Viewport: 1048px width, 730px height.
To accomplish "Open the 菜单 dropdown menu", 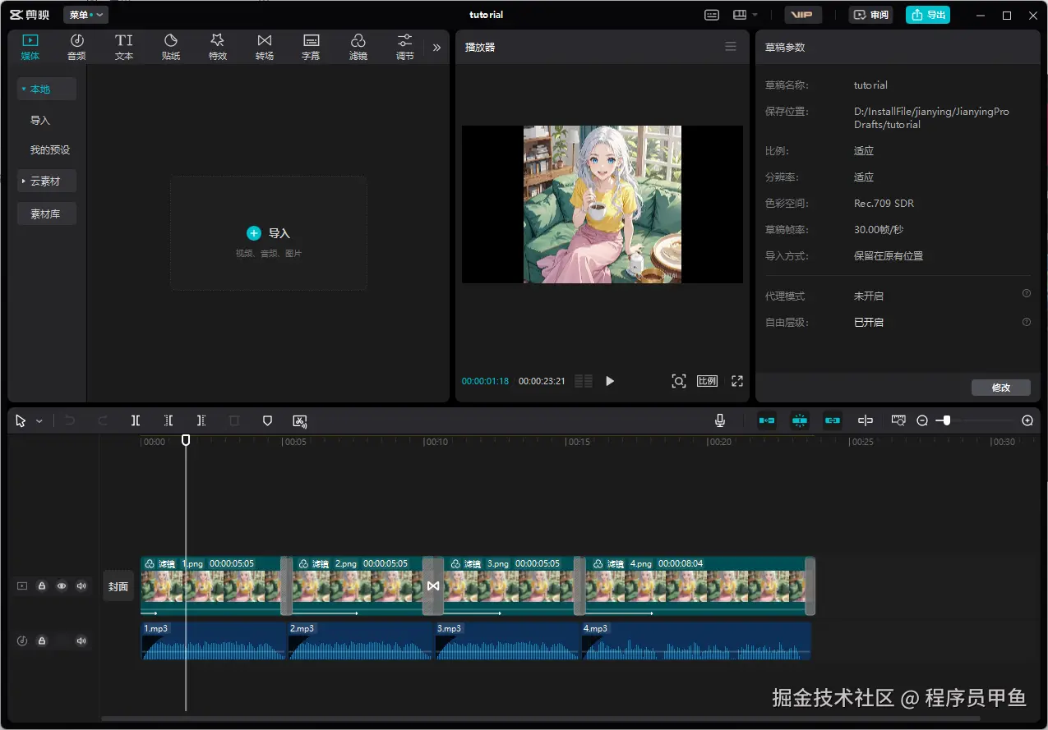I will click(x=85, y=15).
